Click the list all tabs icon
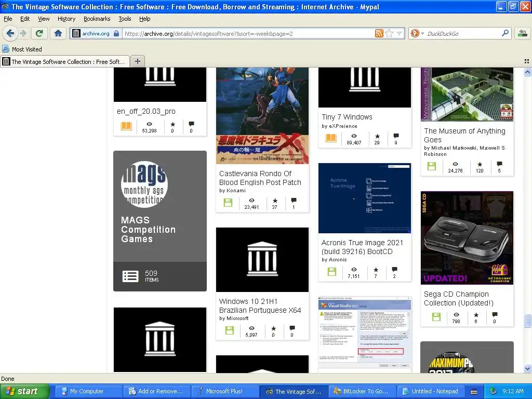This screenshot has width=532, height=399. click(x=527, y=61)
